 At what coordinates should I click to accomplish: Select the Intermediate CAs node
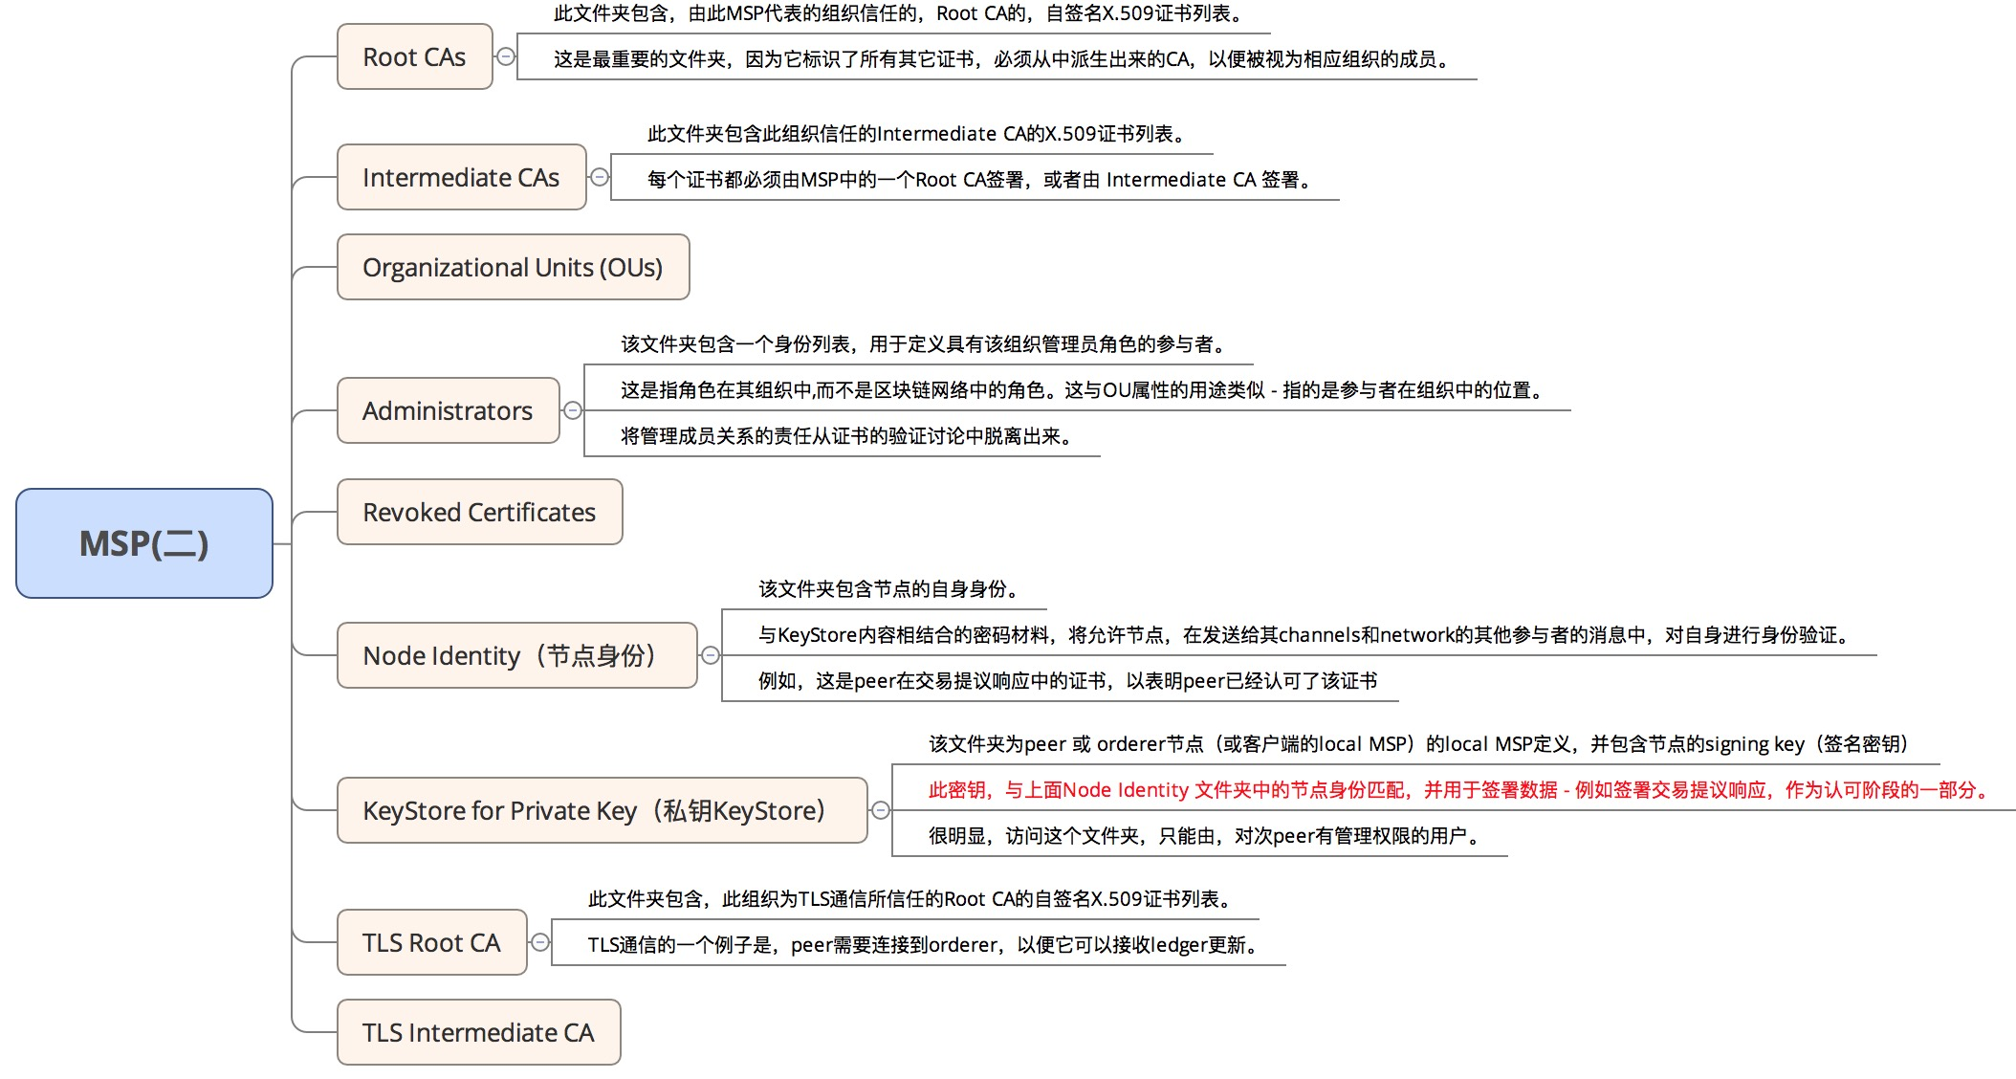coord(461,178)
